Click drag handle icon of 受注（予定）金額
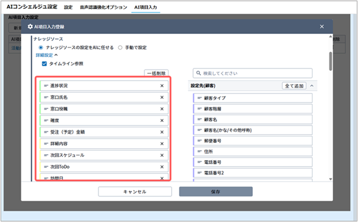This screenshot has height=222, width=358. point(46,132)
